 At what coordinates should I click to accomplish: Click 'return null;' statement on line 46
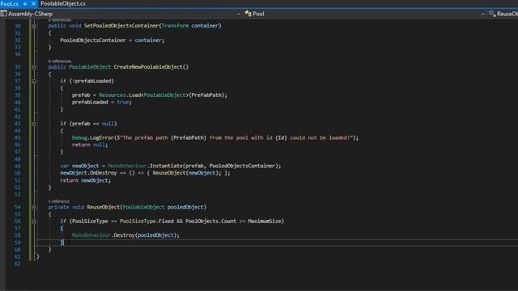[90, 145]
